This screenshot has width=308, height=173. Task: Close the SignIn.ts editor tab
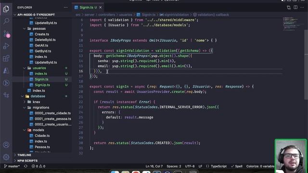pyautogui.click(x=101, y=8)
